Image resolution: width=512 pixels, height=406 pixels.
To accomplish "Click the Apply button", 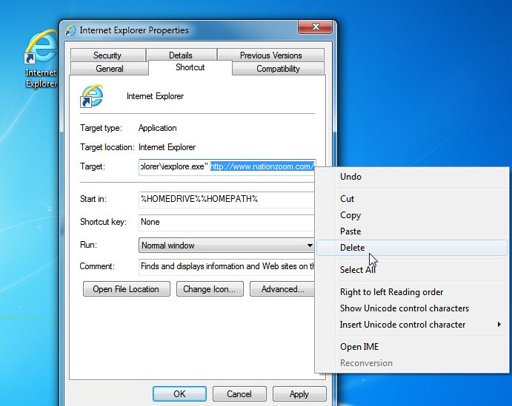I will pyautogui.click(x=299, y=394).
